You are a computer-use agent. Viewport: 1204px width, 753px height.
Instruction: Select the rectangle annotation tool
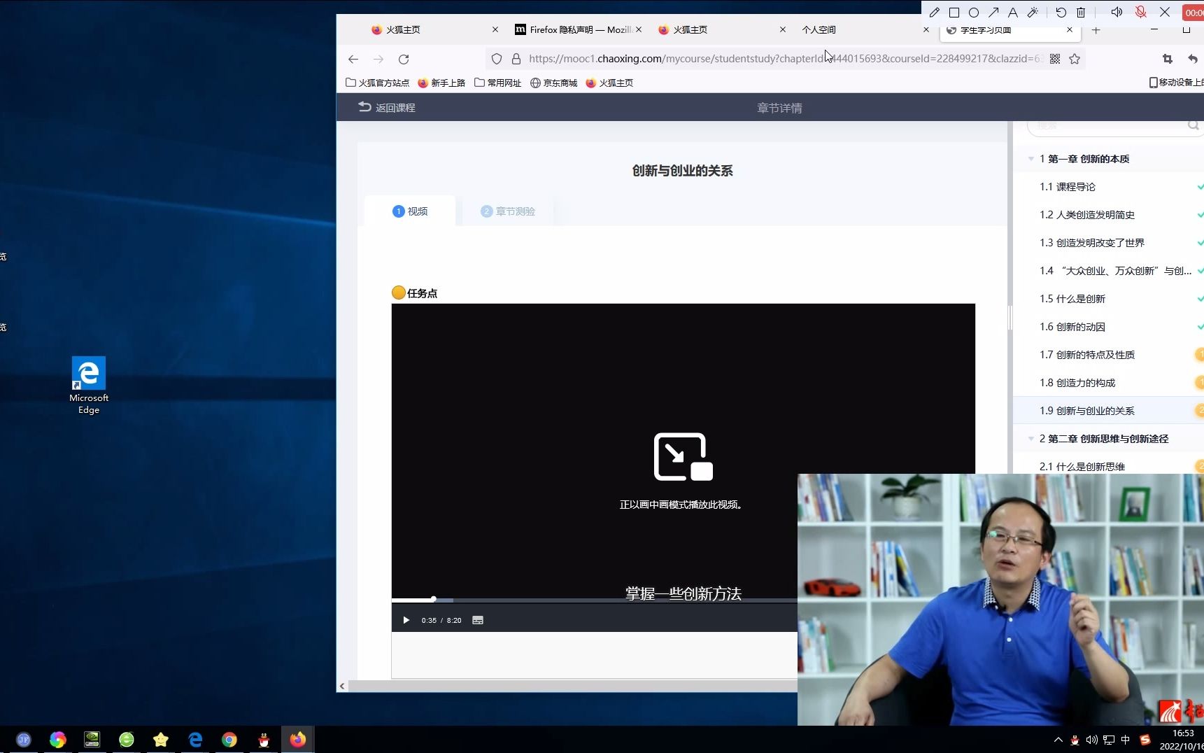click(x=954, y=12)
